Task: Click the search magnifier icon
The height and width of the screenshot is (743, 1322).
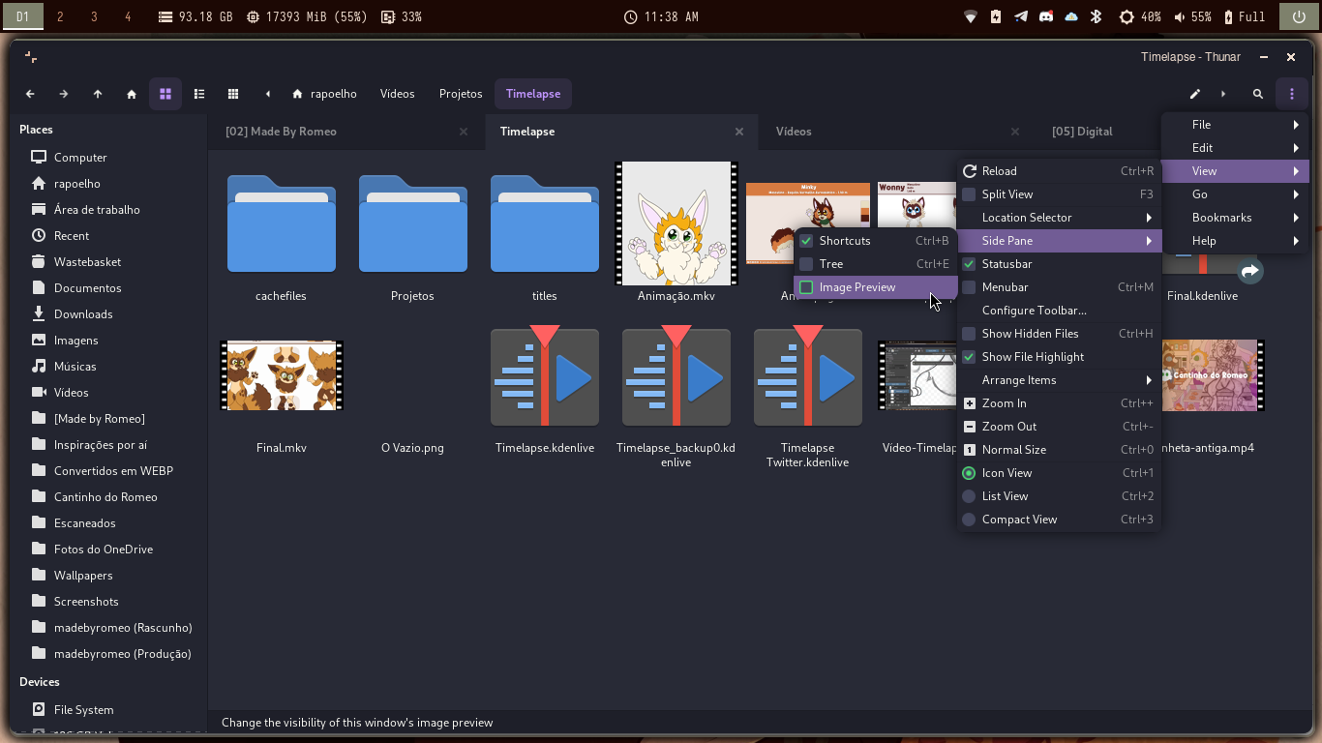Action: pos(1258,94)
